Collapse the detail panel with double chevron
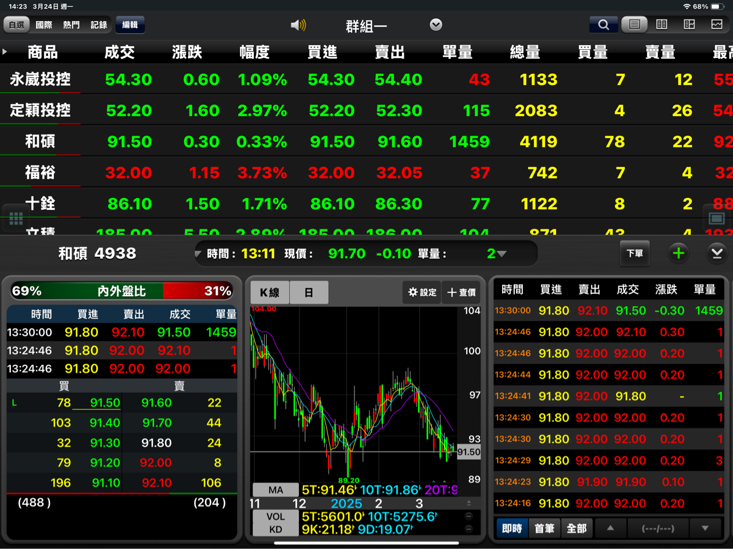Viewport: 733px width, 549px height. 716,253
